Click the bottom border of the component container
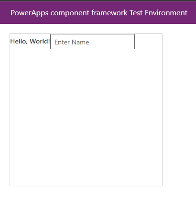Viewport: 196px width, 204px height. point(86,186)
